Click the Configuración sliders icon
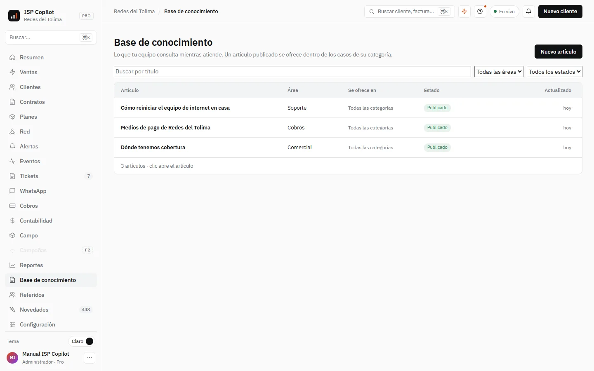 click(x=12, y=324)
